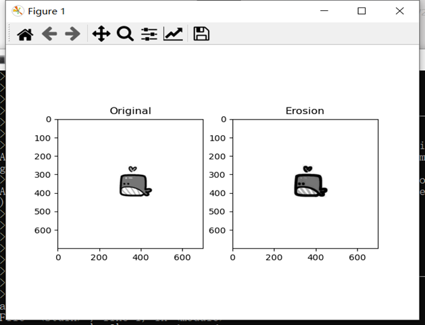
Task: Click the Original subplot title
Action: point(130,111)
